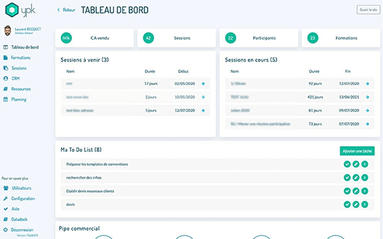Open the Datadock link
This screenshot has height=239, width=383.
point(19,220)
